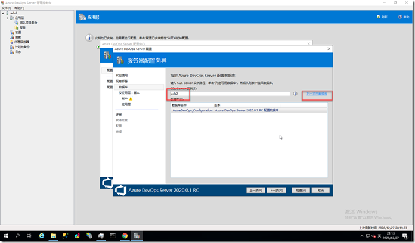
Task: Open 团队项目集合 in the tree
Action: [x=28, y=23]
